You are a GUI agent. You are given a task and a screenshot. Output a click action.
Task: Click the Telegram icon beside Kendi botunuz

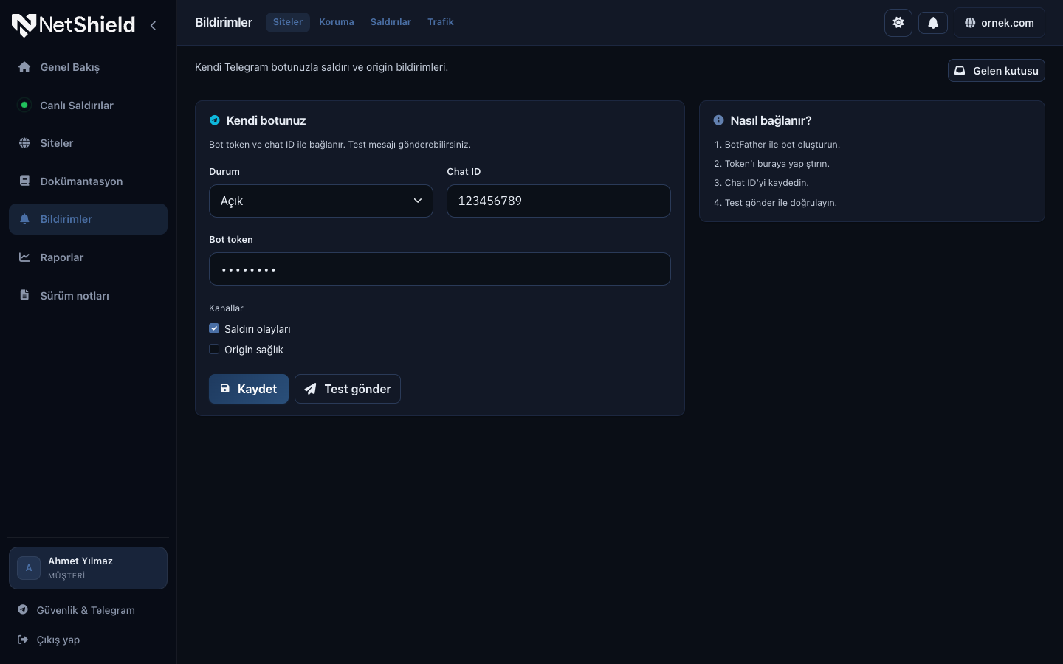(x=215, y=120)
